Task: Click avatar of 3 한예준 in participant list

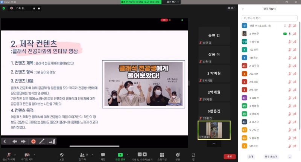Action: pyautogui.click(x=244, y=34)
